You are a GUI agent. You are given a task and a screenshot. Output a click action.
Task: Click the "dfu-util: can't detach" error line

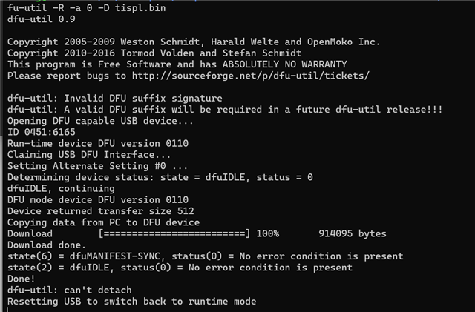tap(70, 290)
